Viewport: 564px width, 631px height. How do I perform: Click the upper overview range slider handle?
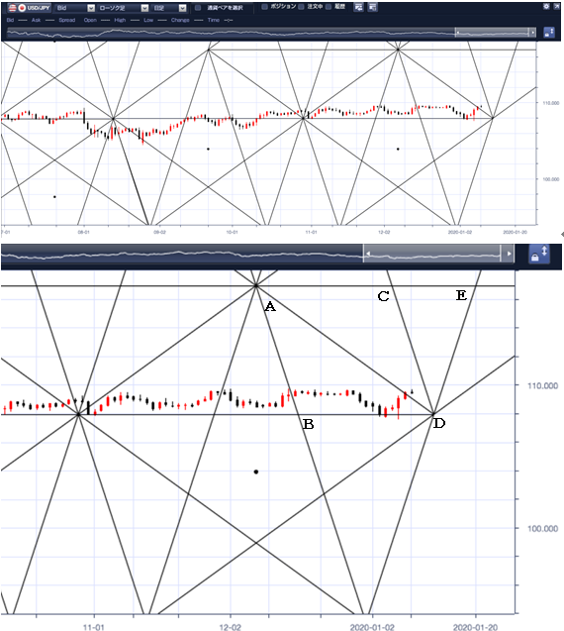[457, 33]
